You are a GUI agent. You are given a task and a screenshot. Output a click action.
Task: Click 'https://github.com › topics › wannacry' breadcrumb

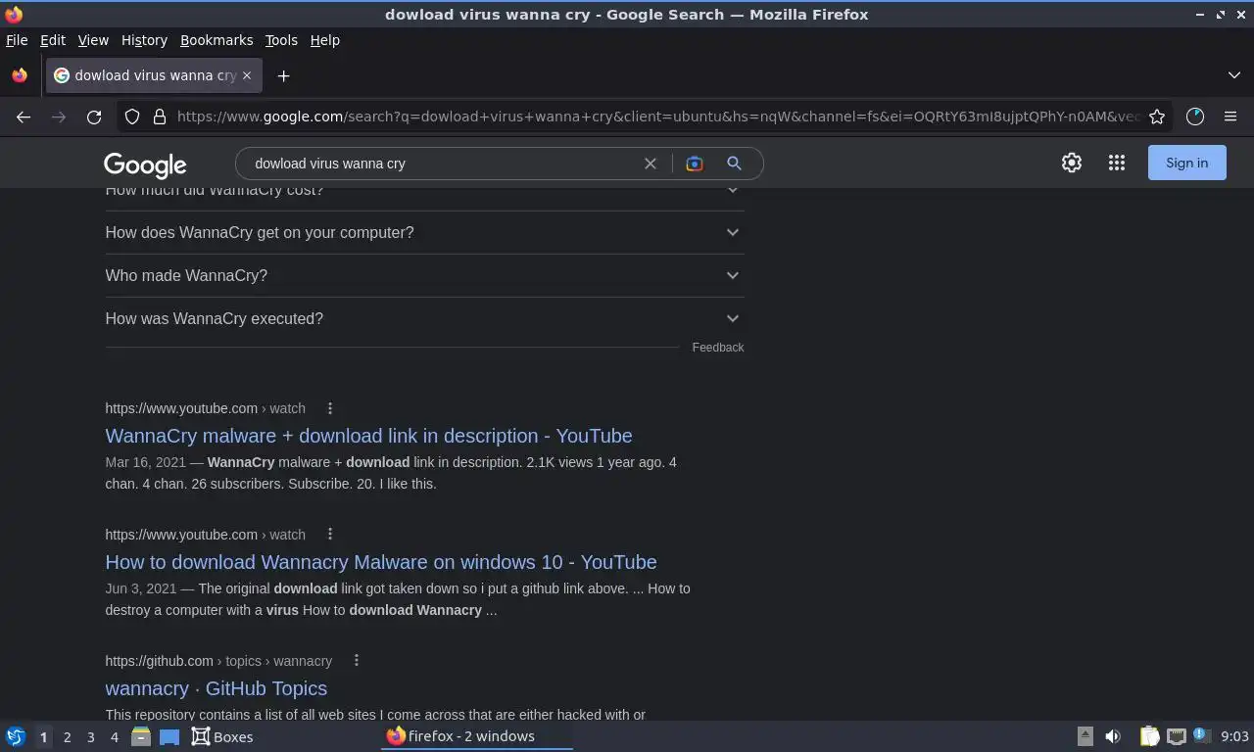coord(218,661)
